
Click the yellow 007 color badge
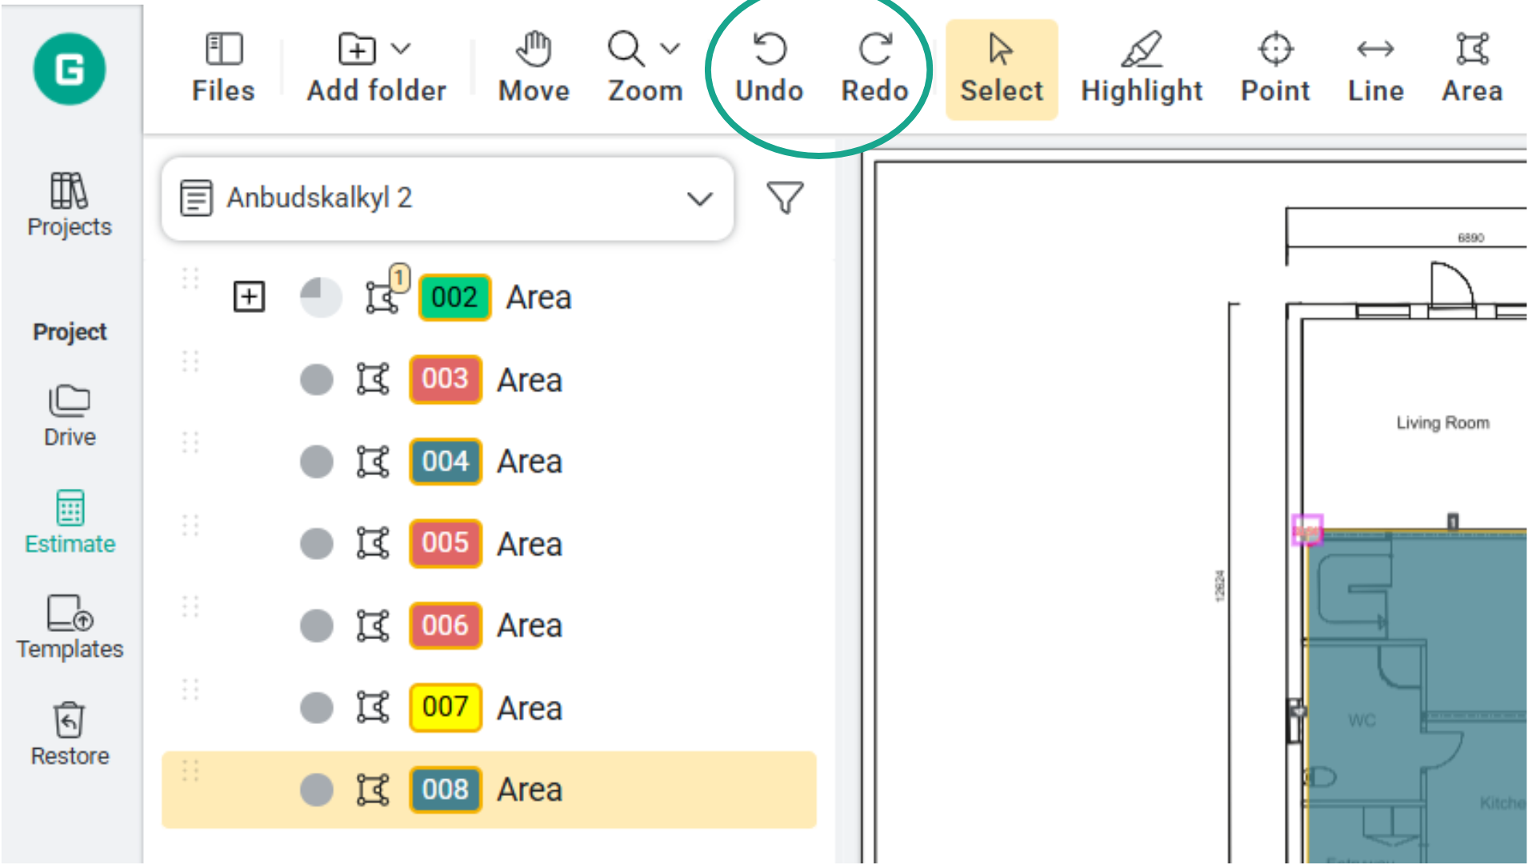(x=446, y=707)
